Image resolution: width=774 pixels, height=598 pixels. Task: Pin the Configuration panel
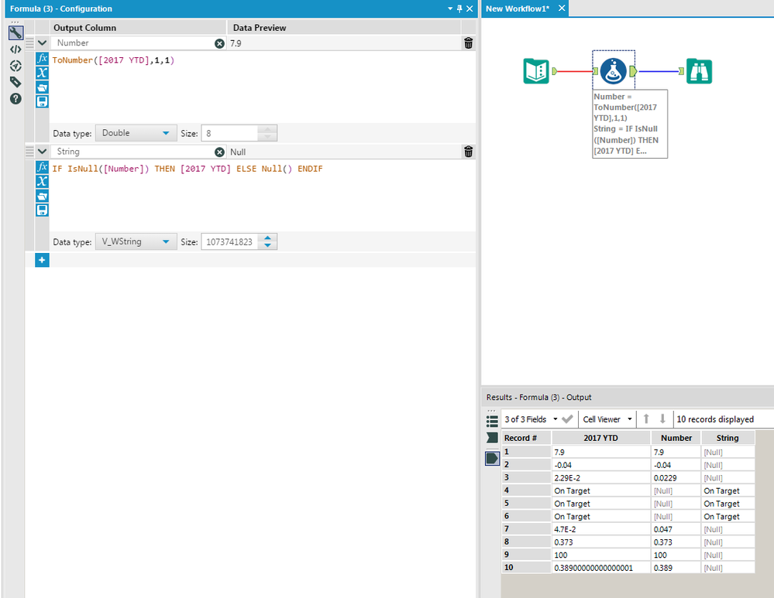click(459, 9)
